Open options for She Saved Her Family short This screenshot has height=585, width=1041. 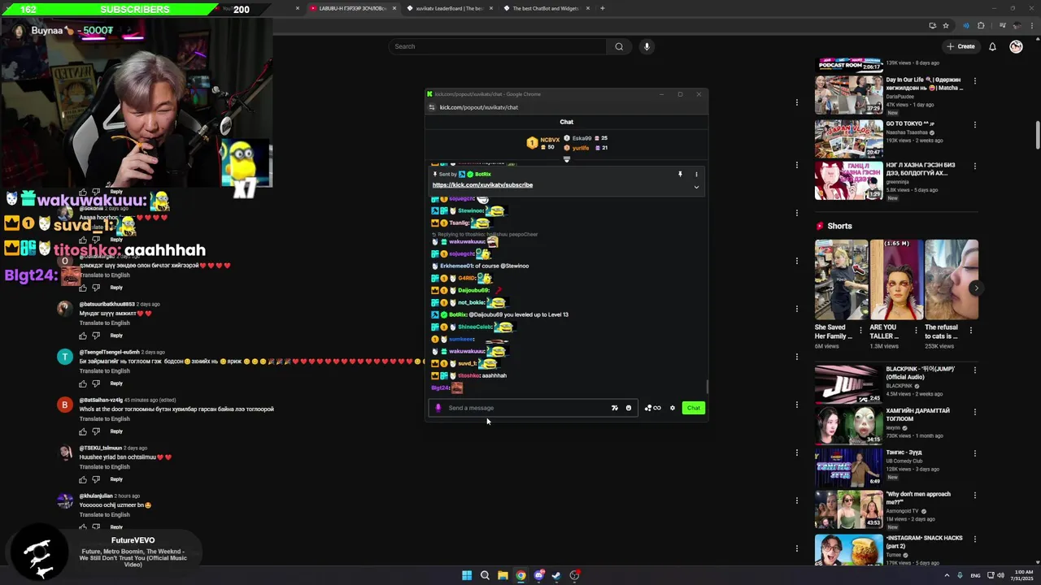pyautogui.click(x=861, y=331)
